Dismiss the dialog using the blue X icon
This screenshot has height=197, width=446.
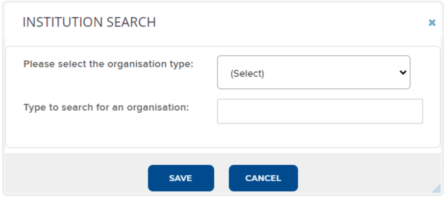(x=432, y=23)
